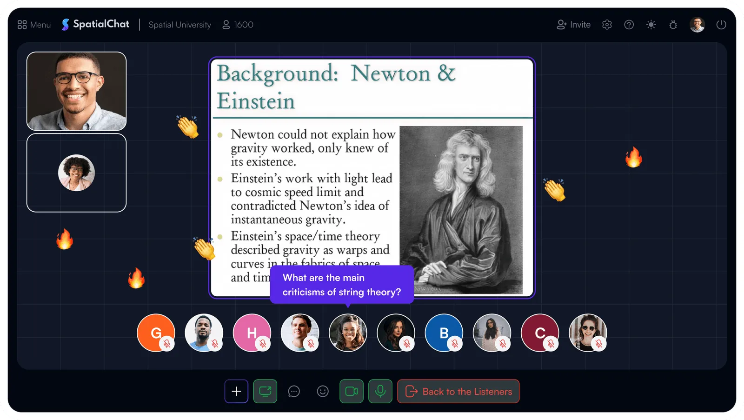The image size is (744, 420).
Task: Expand the participant count showing 1600
Action: (x=238, y=24)
